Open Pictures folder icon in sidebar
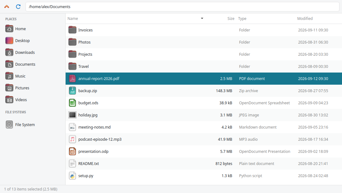342x193 pixels. 9,88
